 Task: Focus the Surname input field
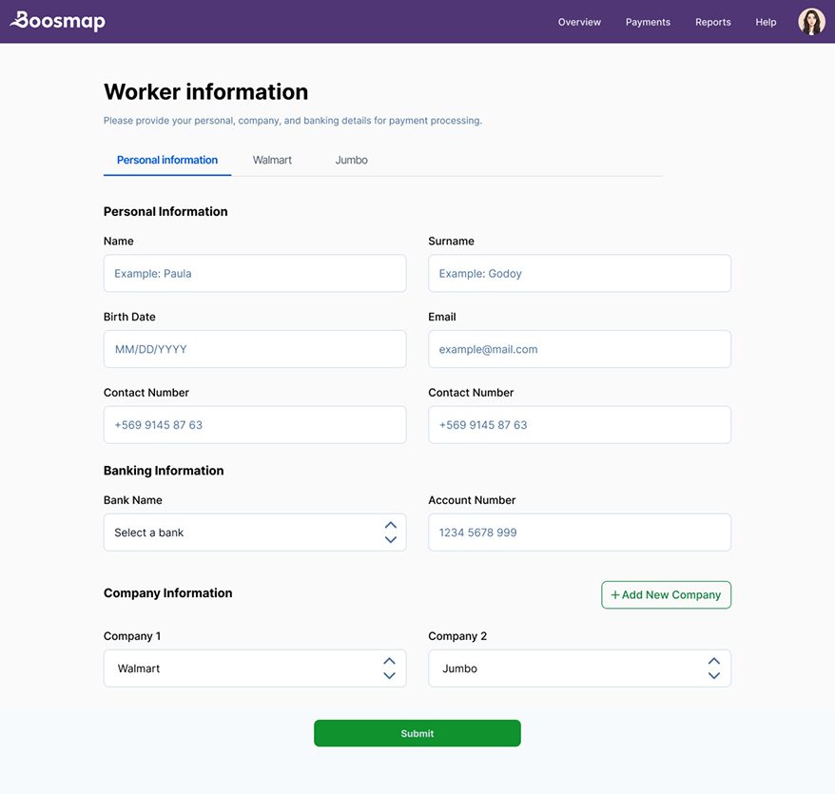(x=579, y=273)
